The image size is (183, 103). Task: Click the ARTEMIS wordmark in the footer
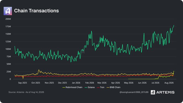[x=166, y=93]
